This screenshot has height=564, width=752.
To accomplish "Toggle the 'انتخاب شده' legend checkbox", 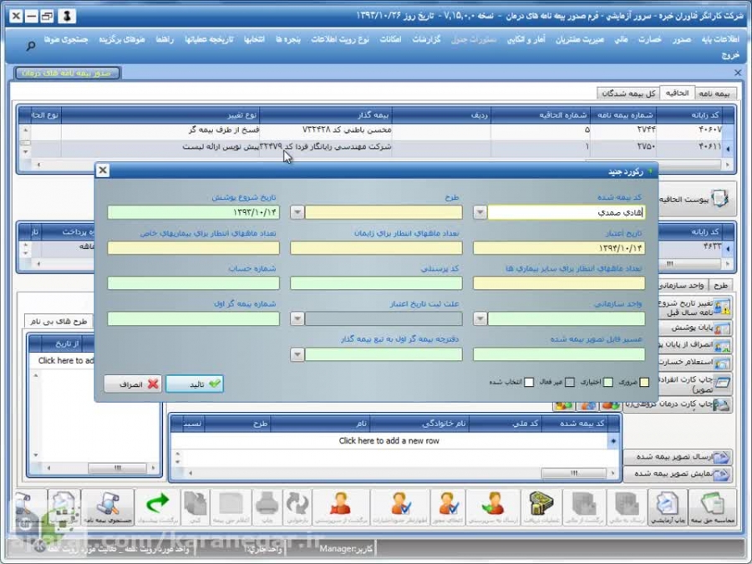I will (529, 383).
